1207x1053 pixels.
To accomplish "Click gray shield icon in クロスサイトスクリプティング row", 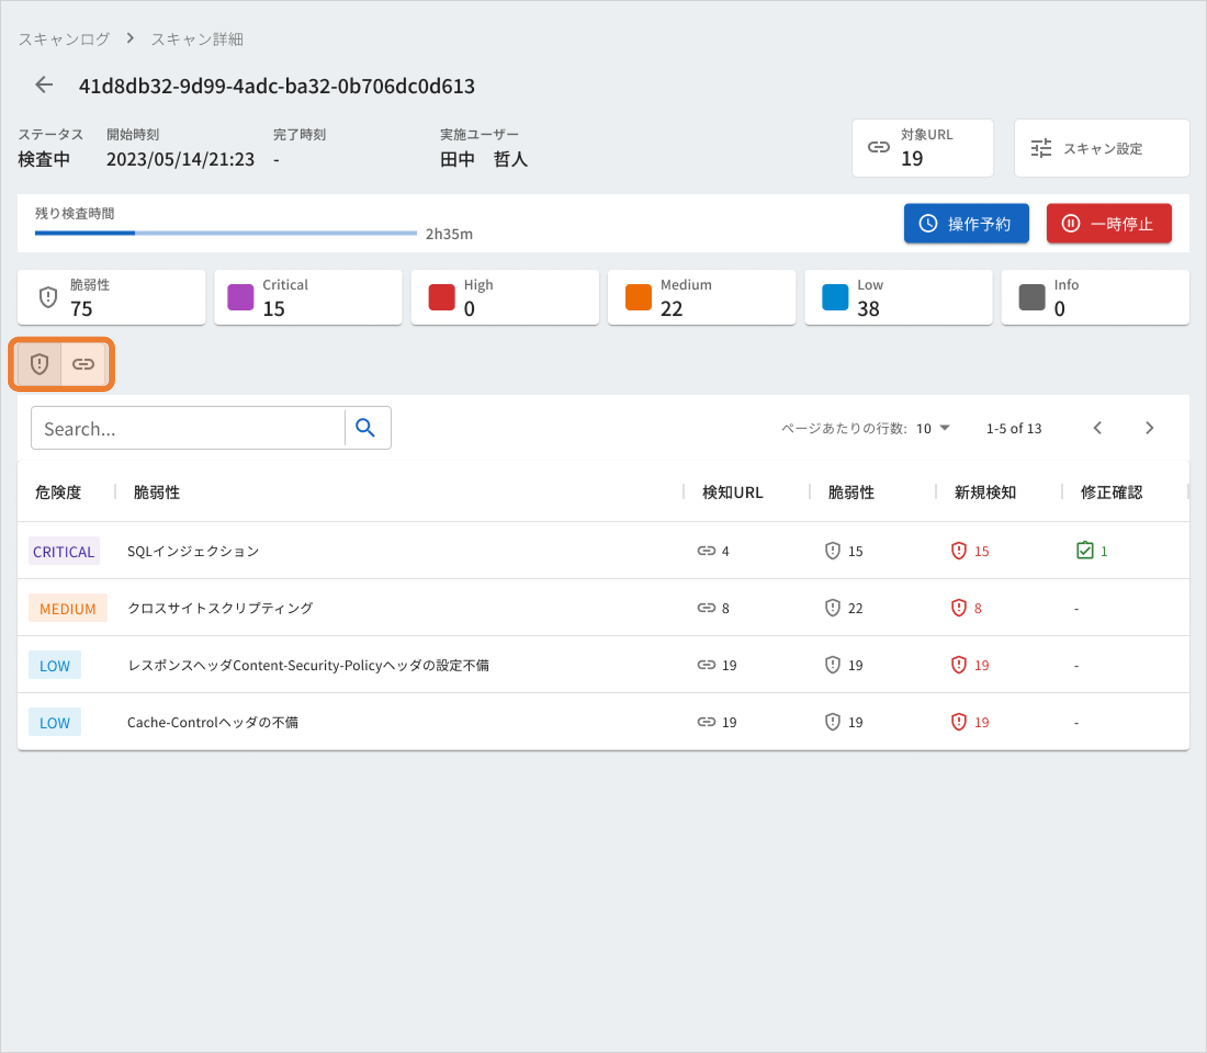I will (832, 608).
